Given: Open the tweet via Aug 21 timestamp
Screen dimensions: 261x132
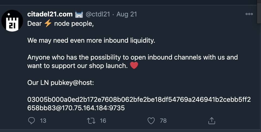Looking at the screenshot, I should [x=127, y=14].
